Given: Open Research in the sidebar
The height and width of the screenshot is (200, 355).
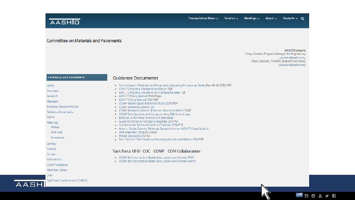Looking at the screenshot, I should [x=52, y=96].
